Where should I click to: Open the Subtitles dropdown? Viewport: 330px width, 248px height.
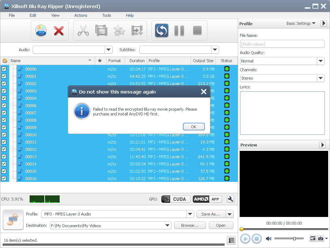tap(215, 50)
